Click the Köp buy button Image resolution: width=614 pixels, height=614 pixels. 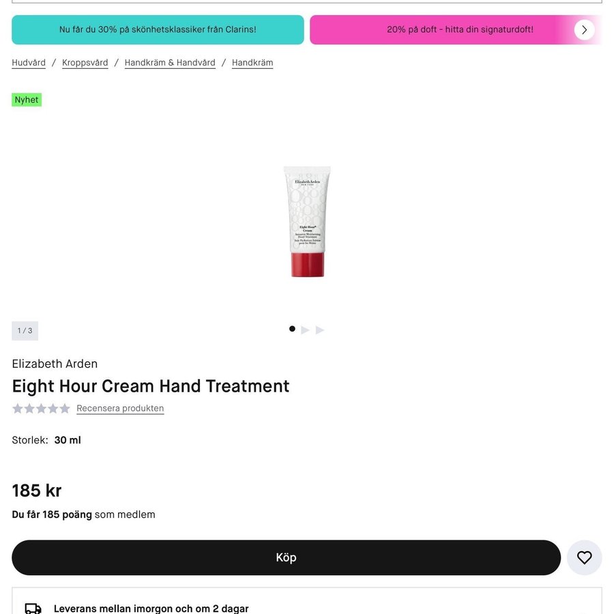tap(287, 557)
